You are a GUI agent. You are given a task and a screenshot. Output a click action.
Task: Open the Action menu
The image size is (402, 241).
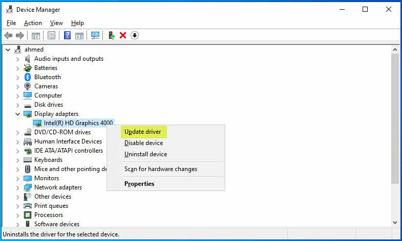point(33,23)
